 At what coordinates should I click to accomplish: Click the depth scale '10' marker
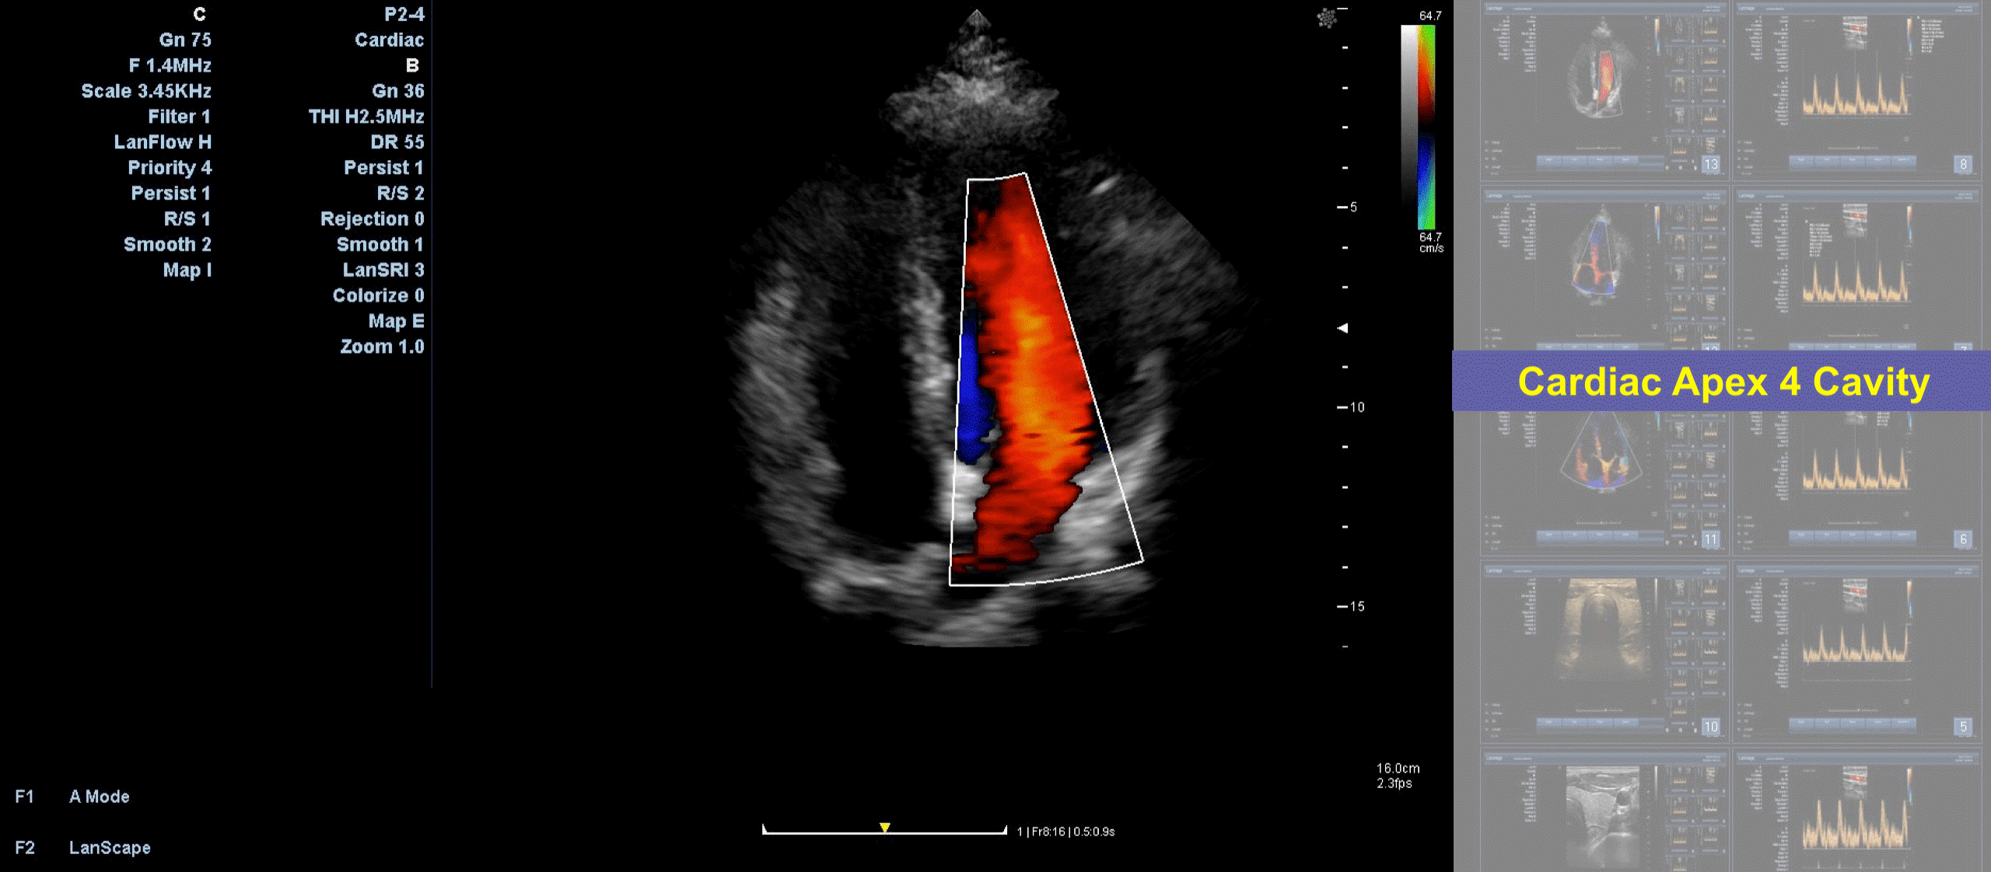tap(1351, 407)
